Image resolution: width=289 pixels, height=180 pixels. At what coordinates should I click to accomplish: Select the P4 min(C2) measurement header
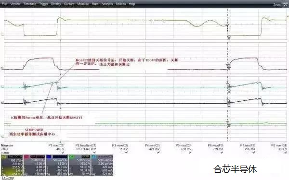tap(152, 145)
